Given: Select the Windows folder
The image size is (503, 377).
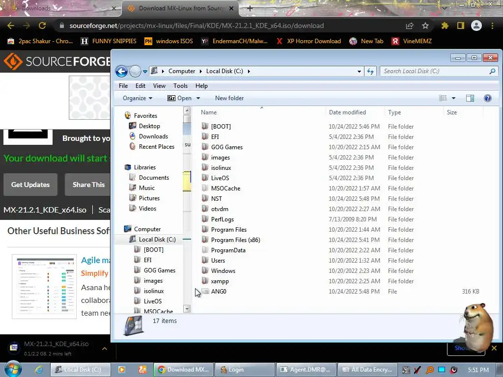Looking at the screenshot, I should point(223,271).
